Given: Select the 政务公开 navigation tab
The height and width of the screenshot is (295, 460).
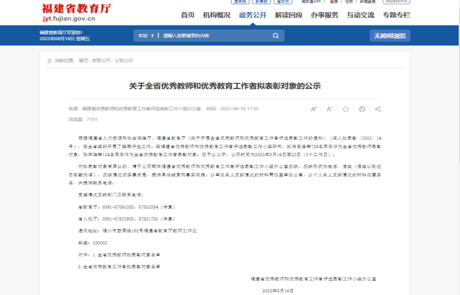Looking at the screenshot, I should tap(253, 15).
